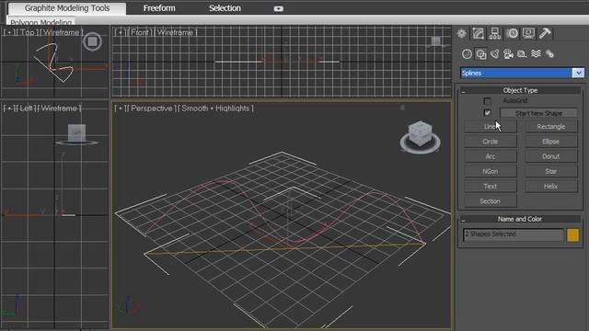The height and width of the screenshot is (331, 589).
Task: Open the Utilities hammer tab
Action: point(545,33)
